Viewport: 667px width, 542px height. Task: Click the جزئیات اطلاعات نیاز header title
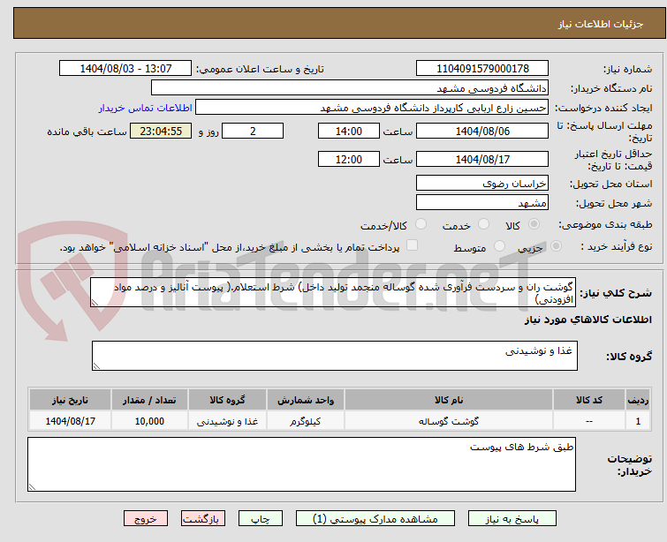point(600,24)
